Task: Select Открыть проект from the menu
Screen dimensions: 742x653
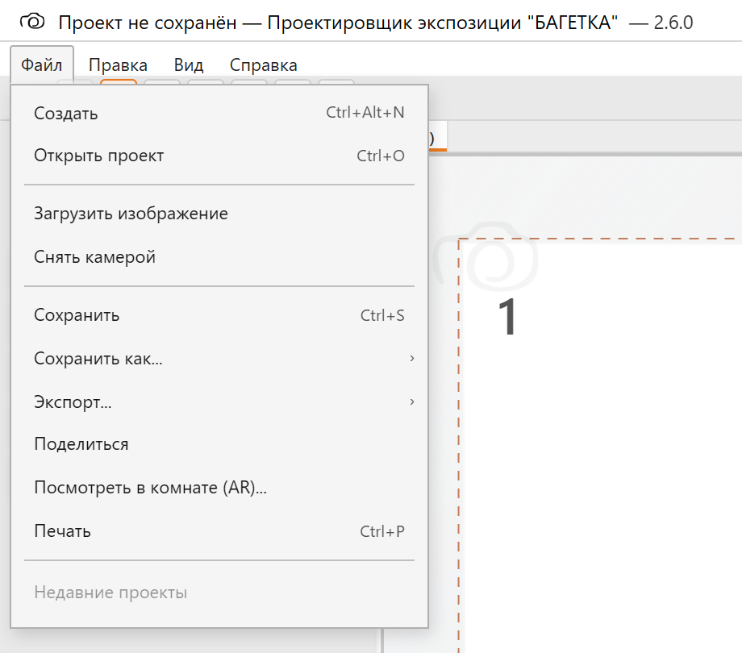Action: (x=219, y=156)
